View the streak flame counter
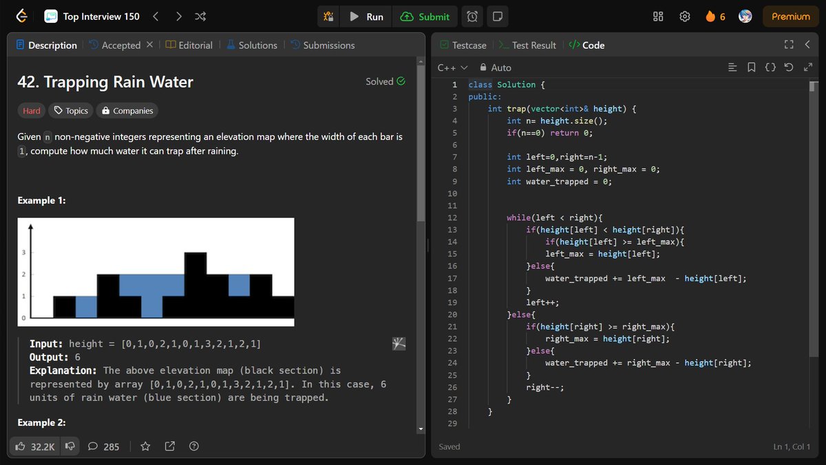 [715, 17]
